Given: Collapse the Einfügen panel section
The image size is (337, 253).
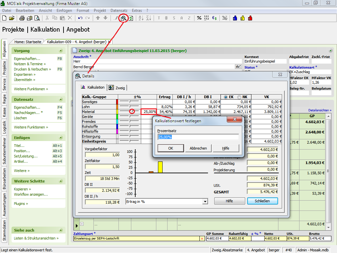Looking at the screenshot, I should [61, 138].
